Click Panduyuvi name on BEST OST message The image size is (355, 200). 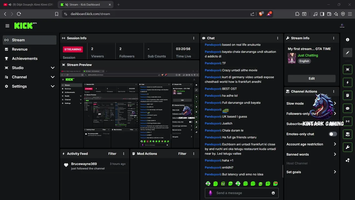click(213, 89)
